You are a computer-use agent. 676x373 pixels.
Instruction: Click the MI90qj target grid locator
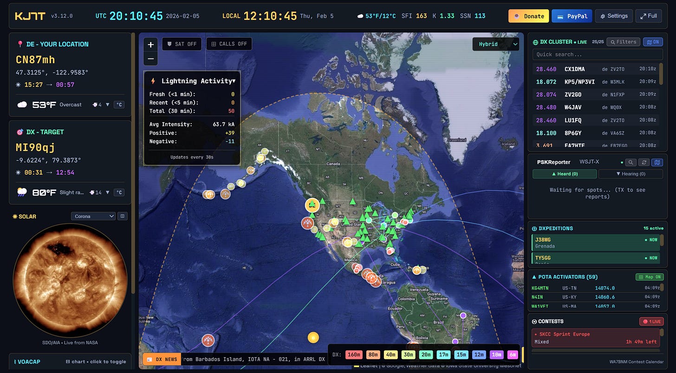point(35,147)
